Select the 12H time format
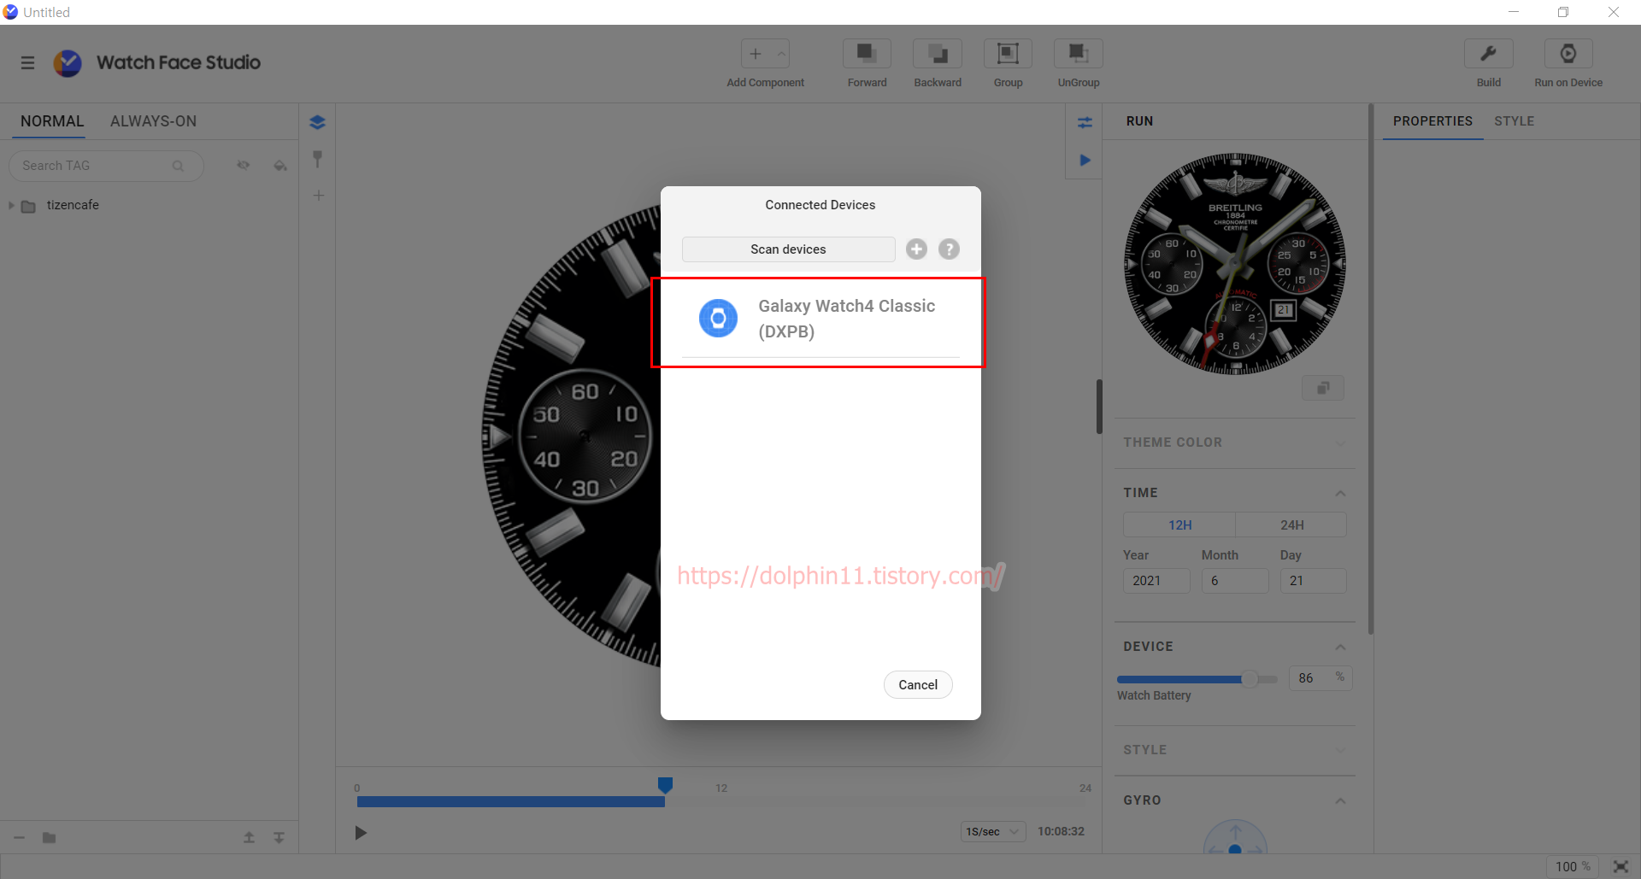 coord(1179,525)
